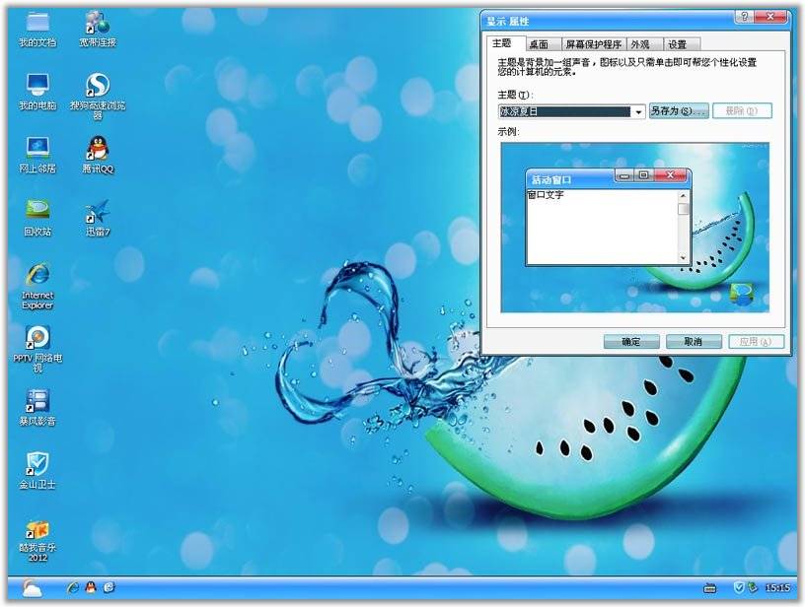Click the 窗口文字 text in the preview
Viewport: 805px width, 607px height.
[x=546, y=195]
